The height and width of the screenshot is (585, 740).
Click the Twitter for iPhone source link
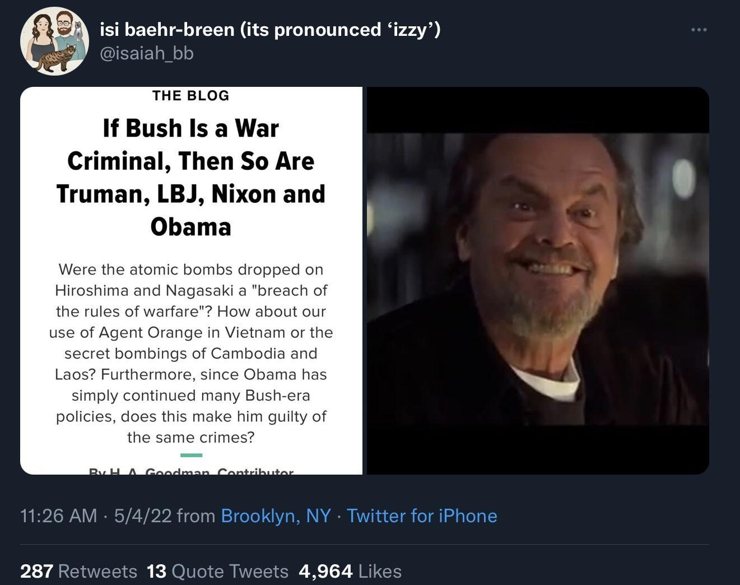(422, 516)
